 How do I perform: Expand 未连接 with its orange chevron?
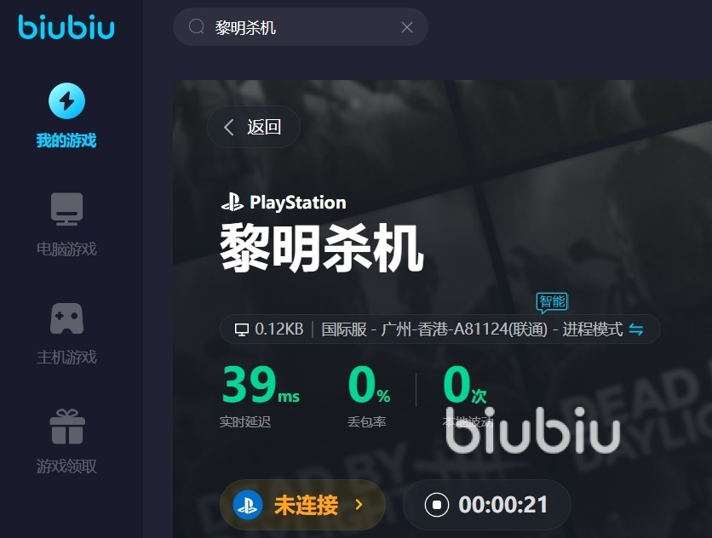[359, 505]
